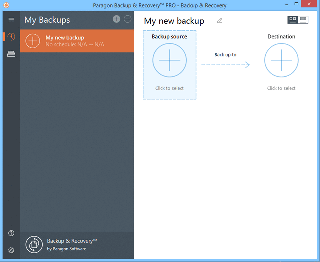This screenshot has height=262, width=320.
Task: Open the hamburger menu in sidebar
Action: coord(11,20)
